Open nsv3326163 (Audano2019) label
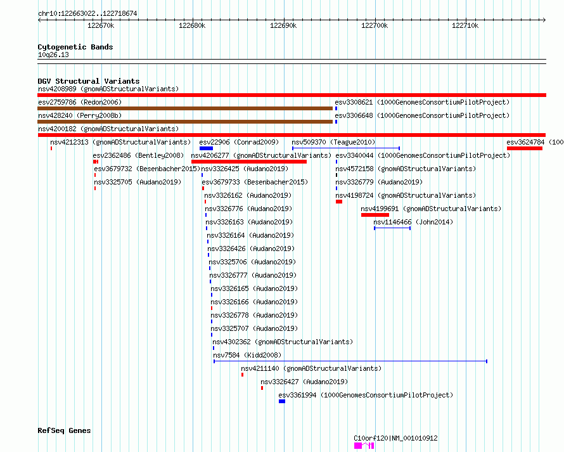Image resolution: width=564 pixels, height=452 pixels. click(249, 222)
